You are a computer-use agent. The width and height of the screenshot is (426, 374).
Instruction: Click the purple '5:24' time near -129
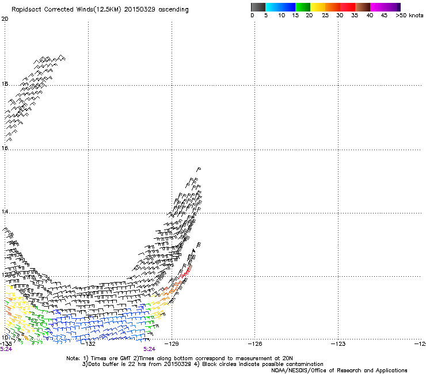(x=150, y=349)
